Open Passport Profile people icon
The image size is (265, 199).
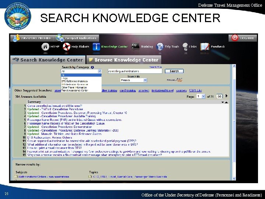coord(17,38)
